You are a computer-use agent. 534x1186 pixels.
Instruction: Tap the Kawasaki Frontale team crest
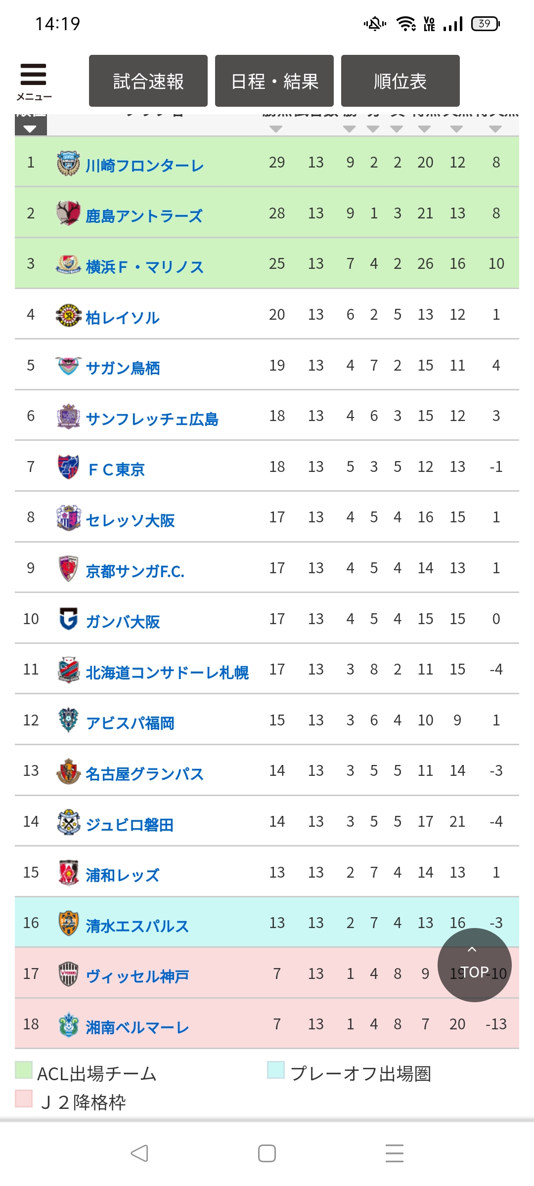pyautogui.click(x=68, y=164)
